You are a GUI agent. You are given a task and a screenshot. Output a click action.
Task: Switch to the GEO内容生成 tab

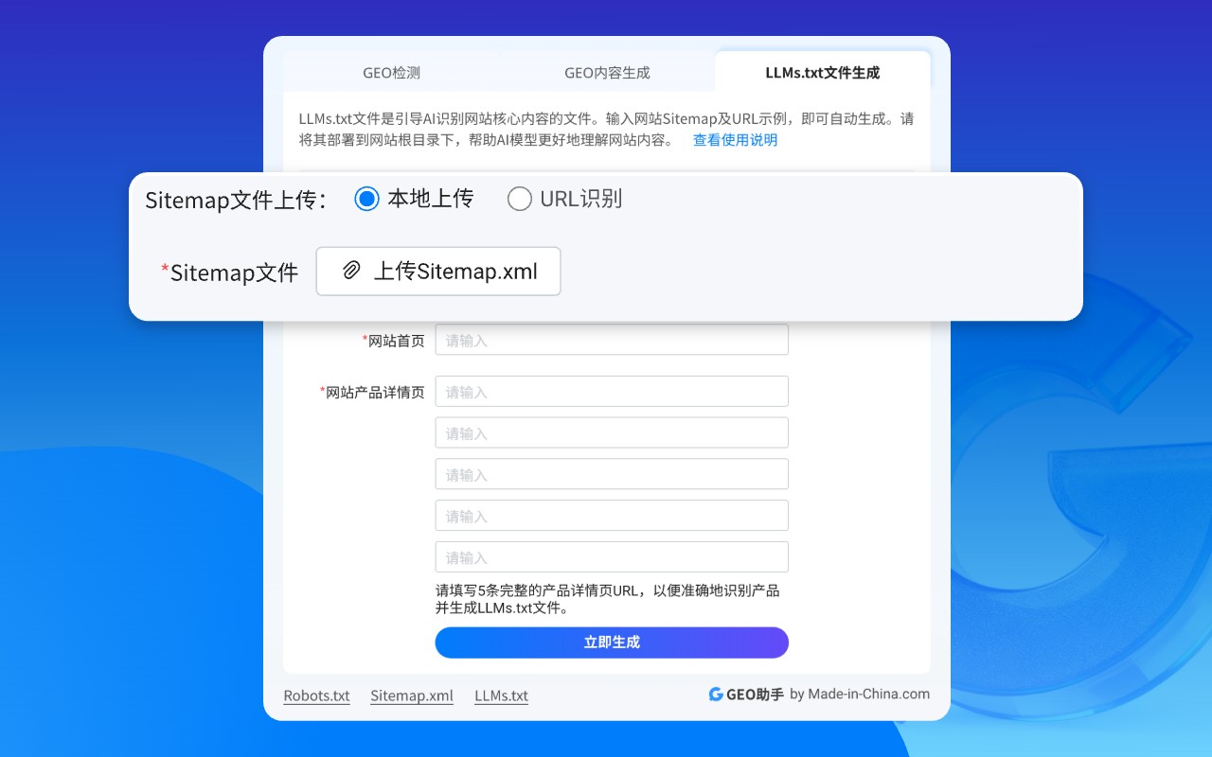tap(606, 71)
